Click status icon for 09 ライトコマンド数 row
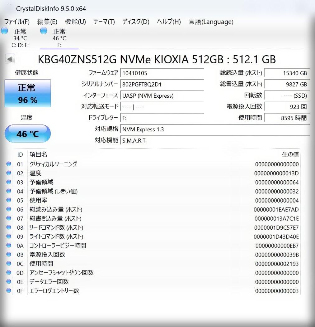The image size is (315, 327). coord(9,236)
